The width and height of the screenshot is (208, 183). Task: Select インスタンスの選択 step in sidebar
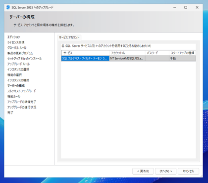[18, 70]
